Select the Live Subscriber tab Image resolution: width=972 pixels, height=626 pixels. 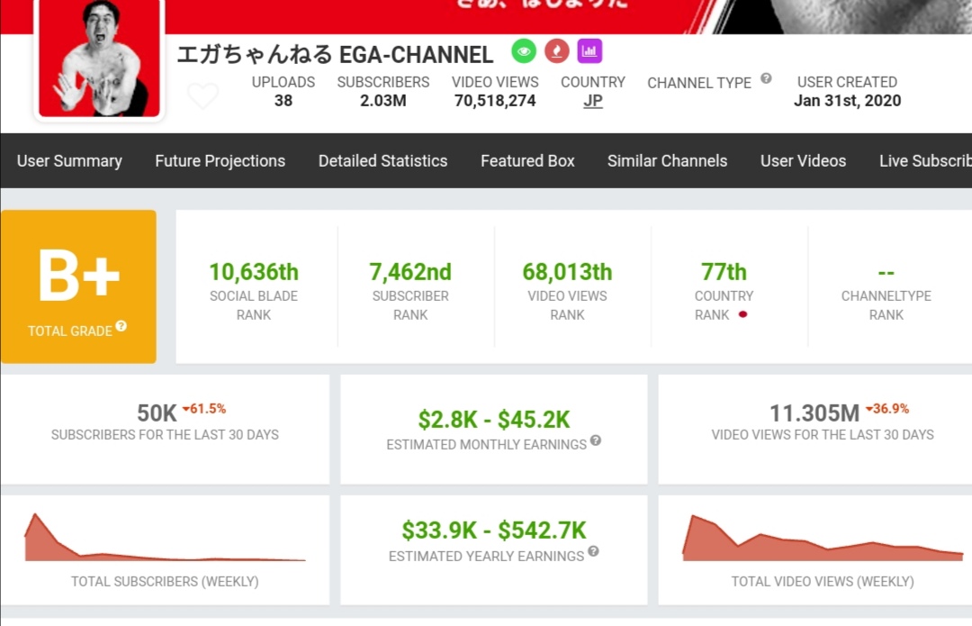(x=925, y=160)
